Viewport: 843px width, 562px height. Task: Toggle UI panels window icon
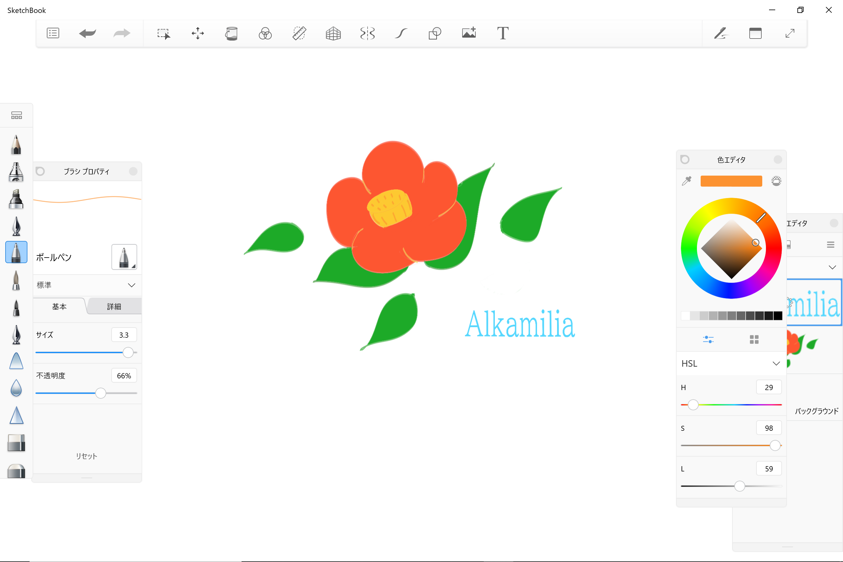[755, 33]
